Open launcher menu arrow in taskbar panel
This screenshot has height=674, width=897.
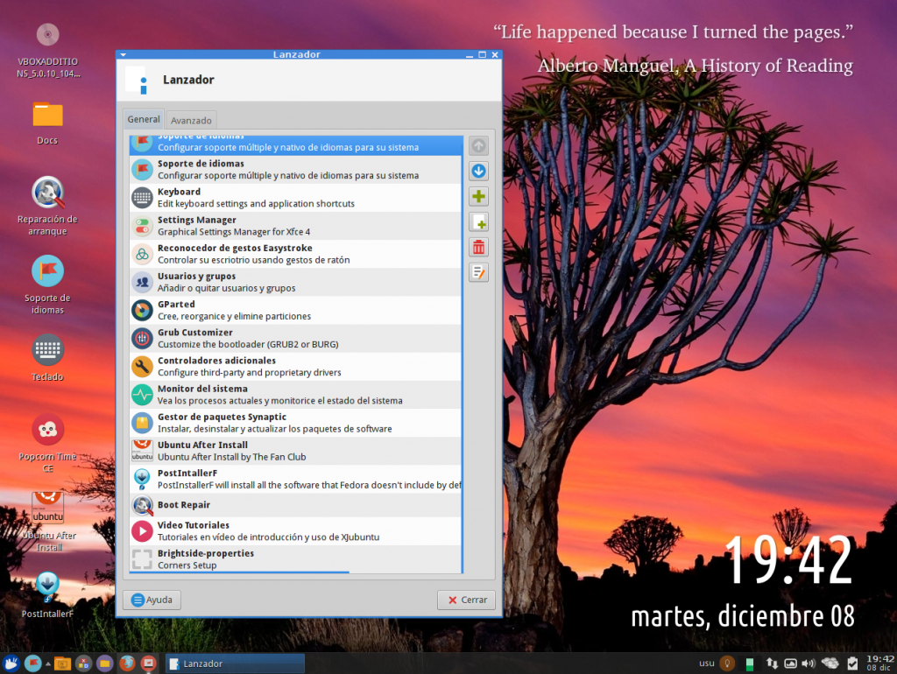[48, 663]
